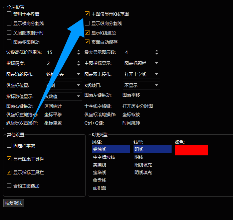Increase 波段高低价范围 value with up arrow

pyautogui.click(x=79, y=51)
